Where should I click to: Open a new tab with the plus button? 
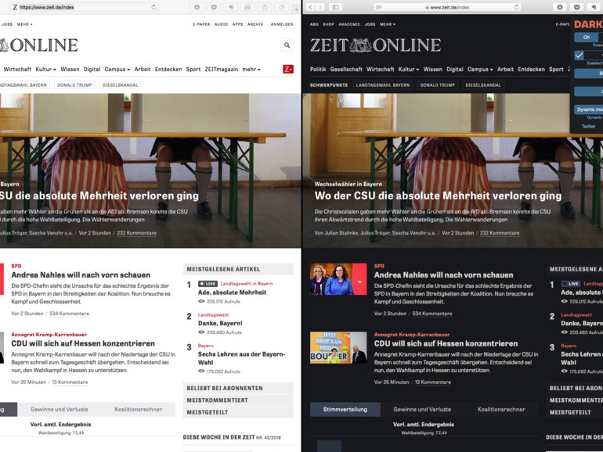(x=296, y=9)
